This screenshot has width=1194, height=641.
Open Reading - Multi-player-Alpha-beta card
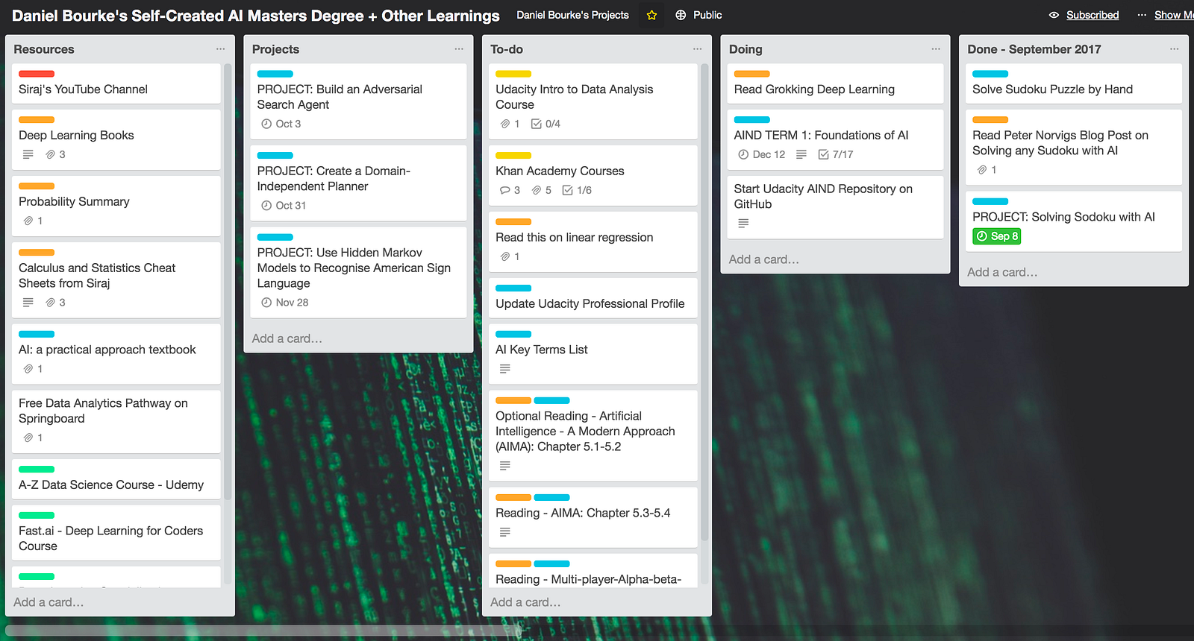pyautogui.click(x=593, y=571)
